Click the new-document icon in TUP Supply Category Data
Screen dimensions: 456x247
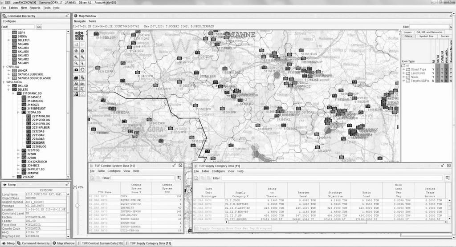pyautogui.click(x=196, y=178)
